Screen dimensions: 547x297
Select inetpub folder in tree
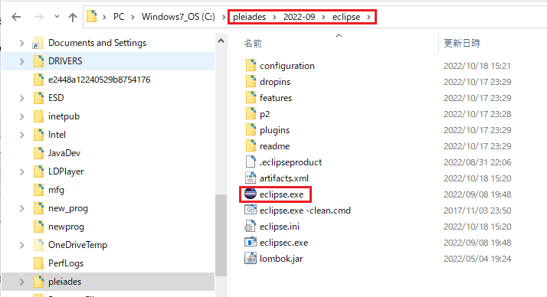[64, 116]
